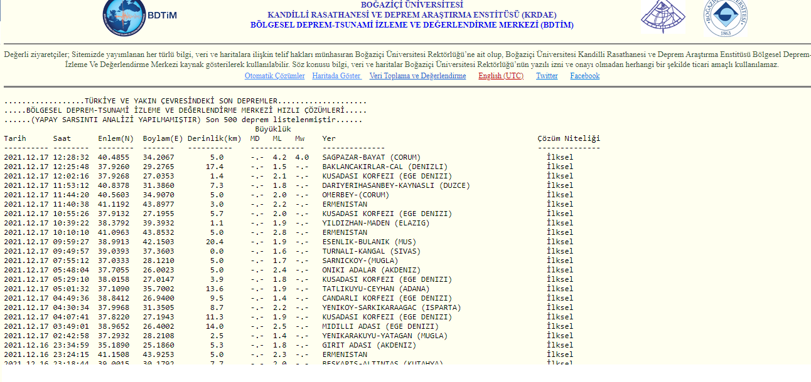Screen dimensions: 811x382
Task: Click the Kandilli observatory astrolabe logo
Action: [x=663, y=16]
